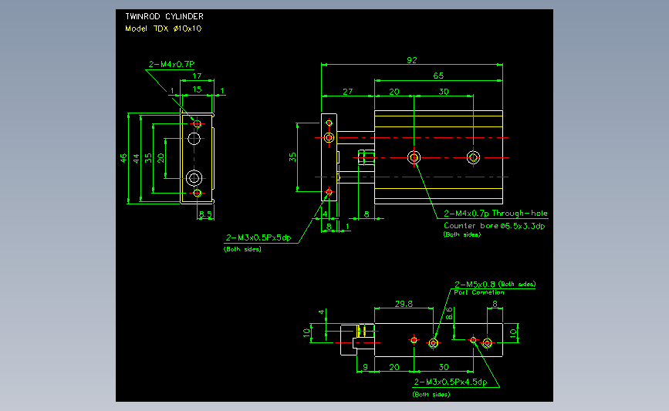Click the "29.8" dimension value
The height and width of the screenshot is (411, 669).
[404, 304]
